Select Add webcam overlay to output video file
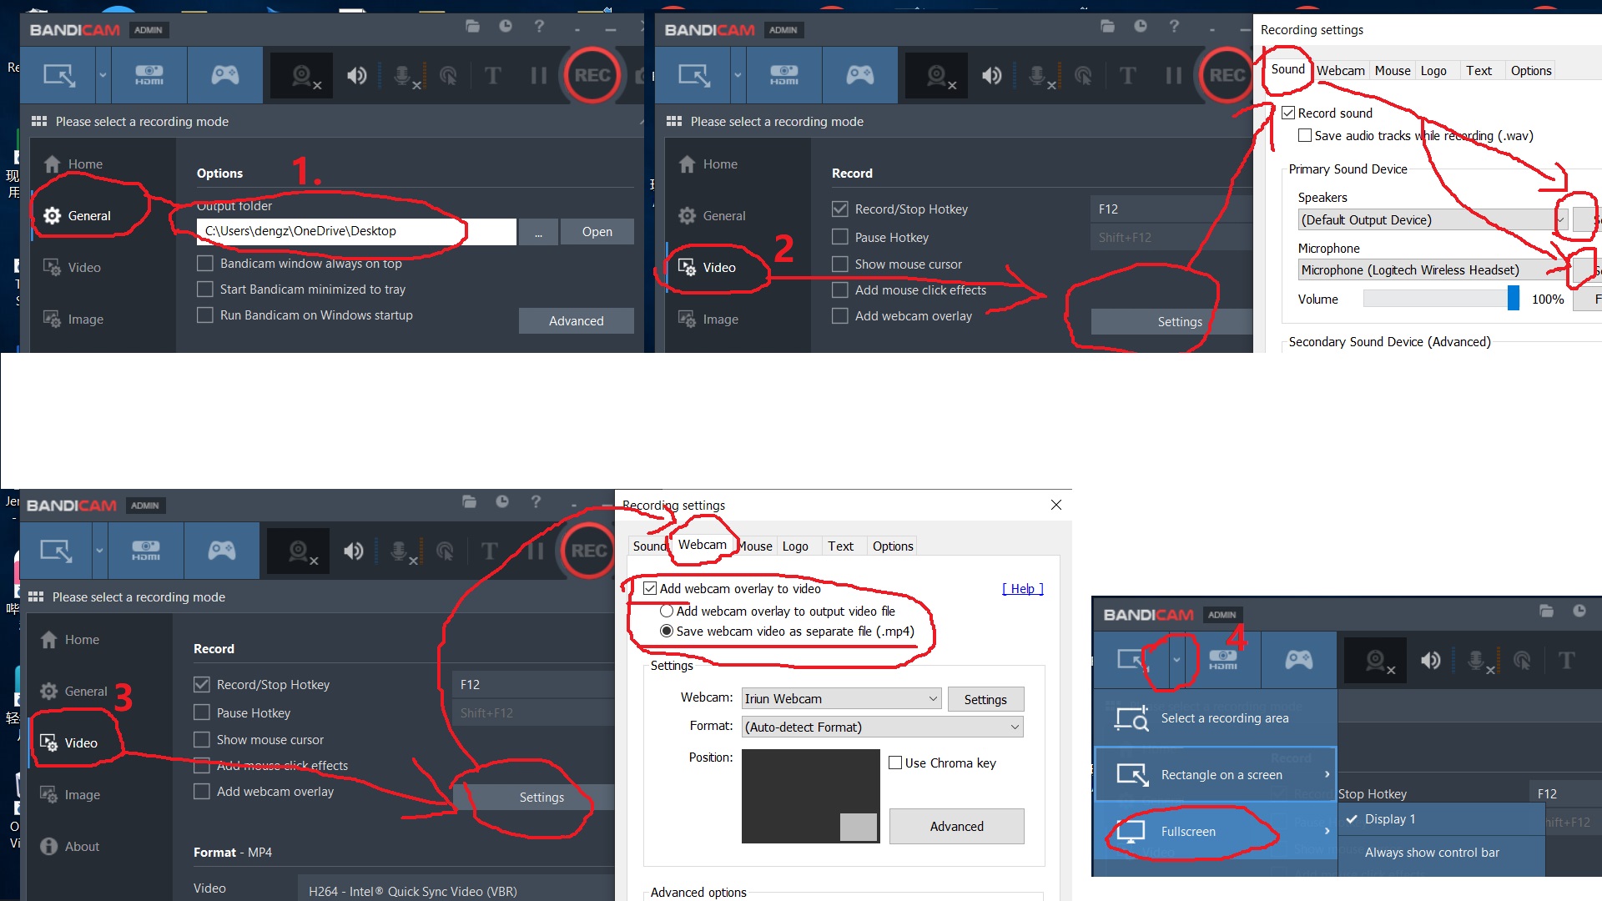Viewport: 1602px width, 901px height. (667, 611)
